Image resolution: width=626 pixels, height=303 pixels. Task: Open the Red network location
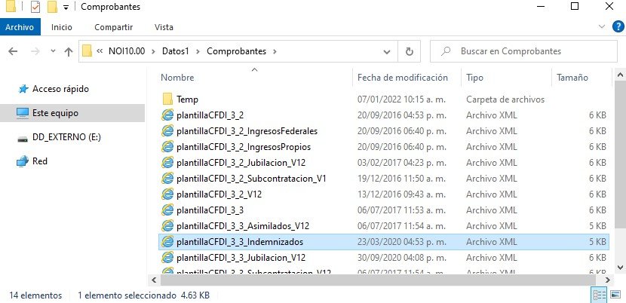(39, 161)
